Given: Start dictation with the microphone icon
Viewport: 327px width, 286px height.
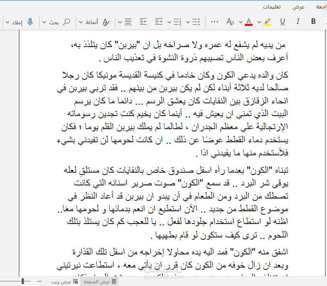Looking at the screenshot, I should click(x=30, y=22).
